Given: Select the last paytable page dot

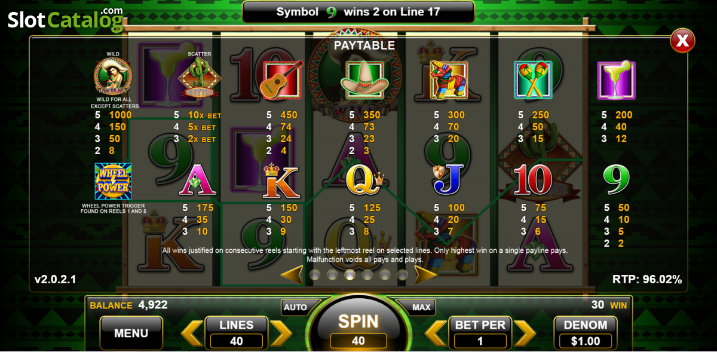Looking at the screenshot, I should 402,275.
